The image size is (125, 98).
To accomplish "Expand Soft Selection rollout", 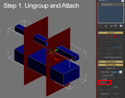I will click(x=110, y=62).
